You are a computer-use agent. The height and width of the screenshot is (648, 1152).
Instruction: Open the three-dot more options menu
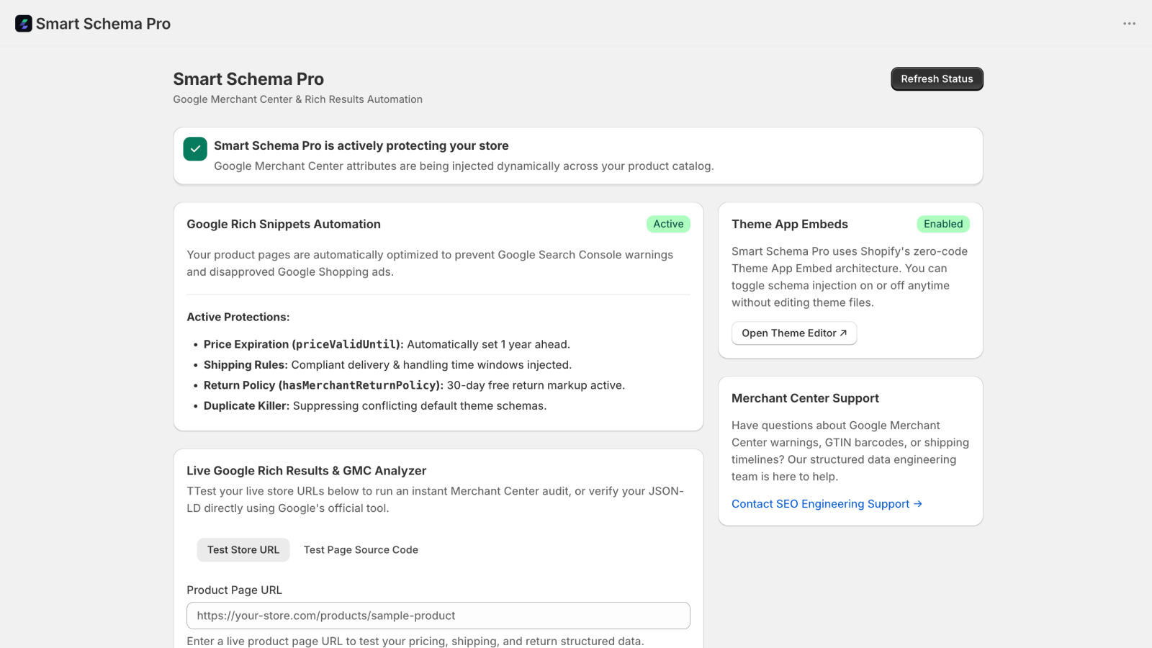[1129, 24]
